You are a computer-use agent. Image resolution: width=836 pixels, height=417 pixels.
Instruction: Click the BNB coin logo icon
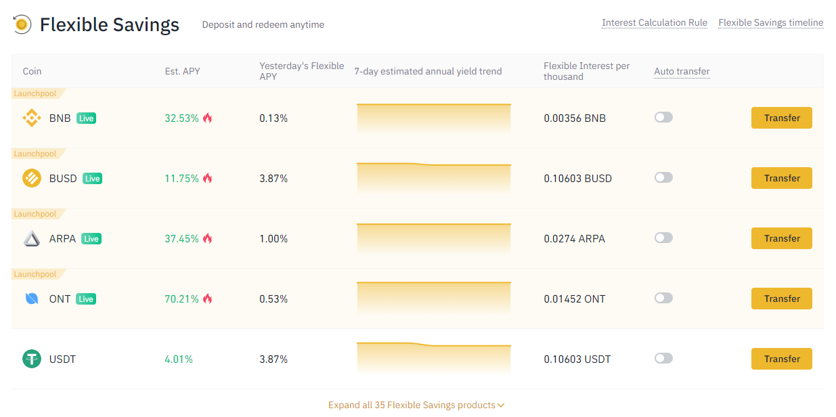click(x=32, y=118)
